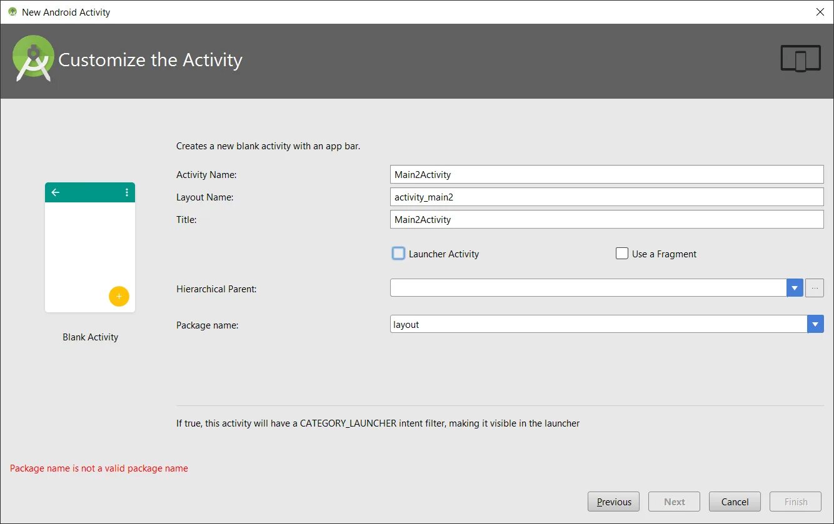Focus the Layout Name input field

(x=606, y=197)
